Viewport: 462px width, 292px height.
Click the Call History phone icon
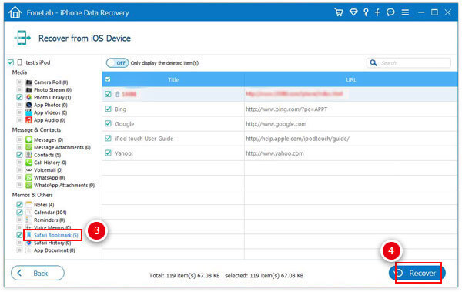pyautogui.click(x=29, y=163)
